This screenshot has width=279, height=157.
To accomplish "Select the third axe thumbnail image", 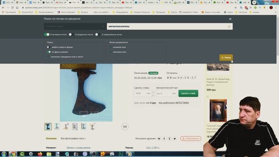I will click(x=66, y=126).
